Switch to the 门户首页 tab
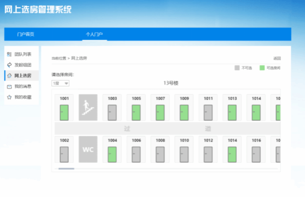Screen dimensions: 305x197 [25, 34]
